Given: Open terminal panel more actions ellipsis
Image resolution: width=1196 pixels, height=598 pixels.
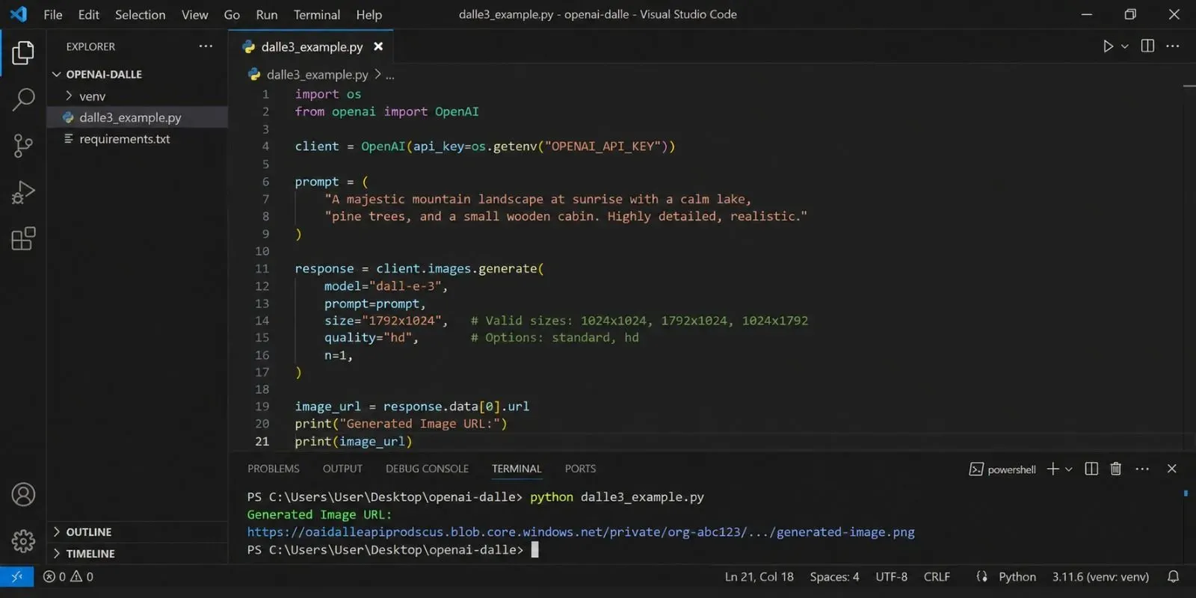Looking at the screenshot, I should point(1142,469).
